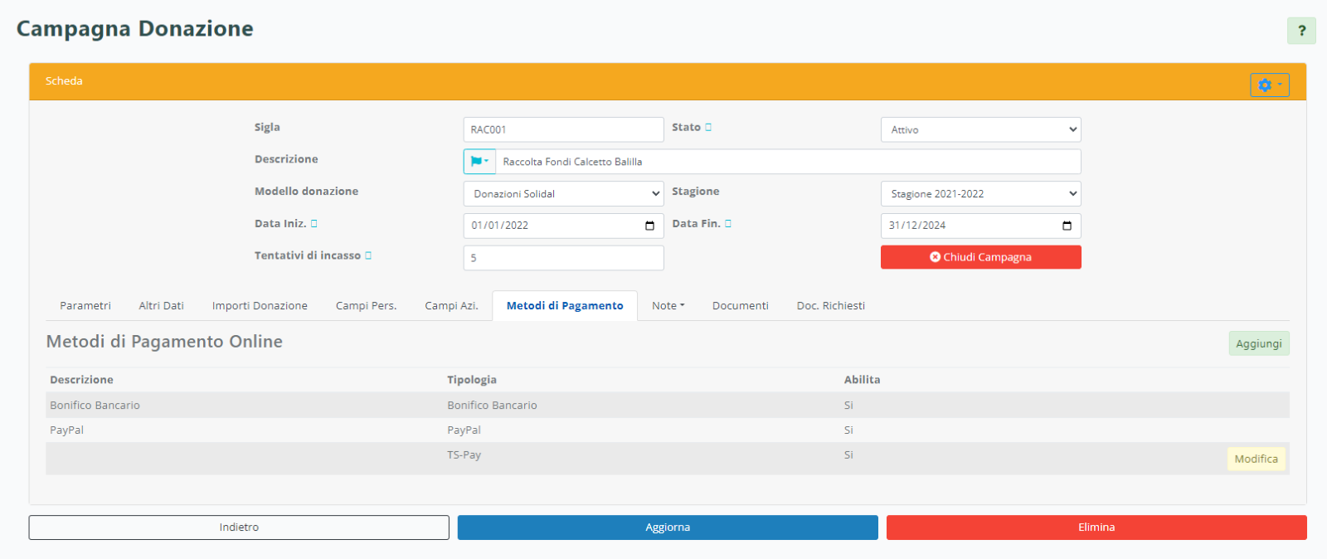Select the Metodi di Pagamento tab

565,305
